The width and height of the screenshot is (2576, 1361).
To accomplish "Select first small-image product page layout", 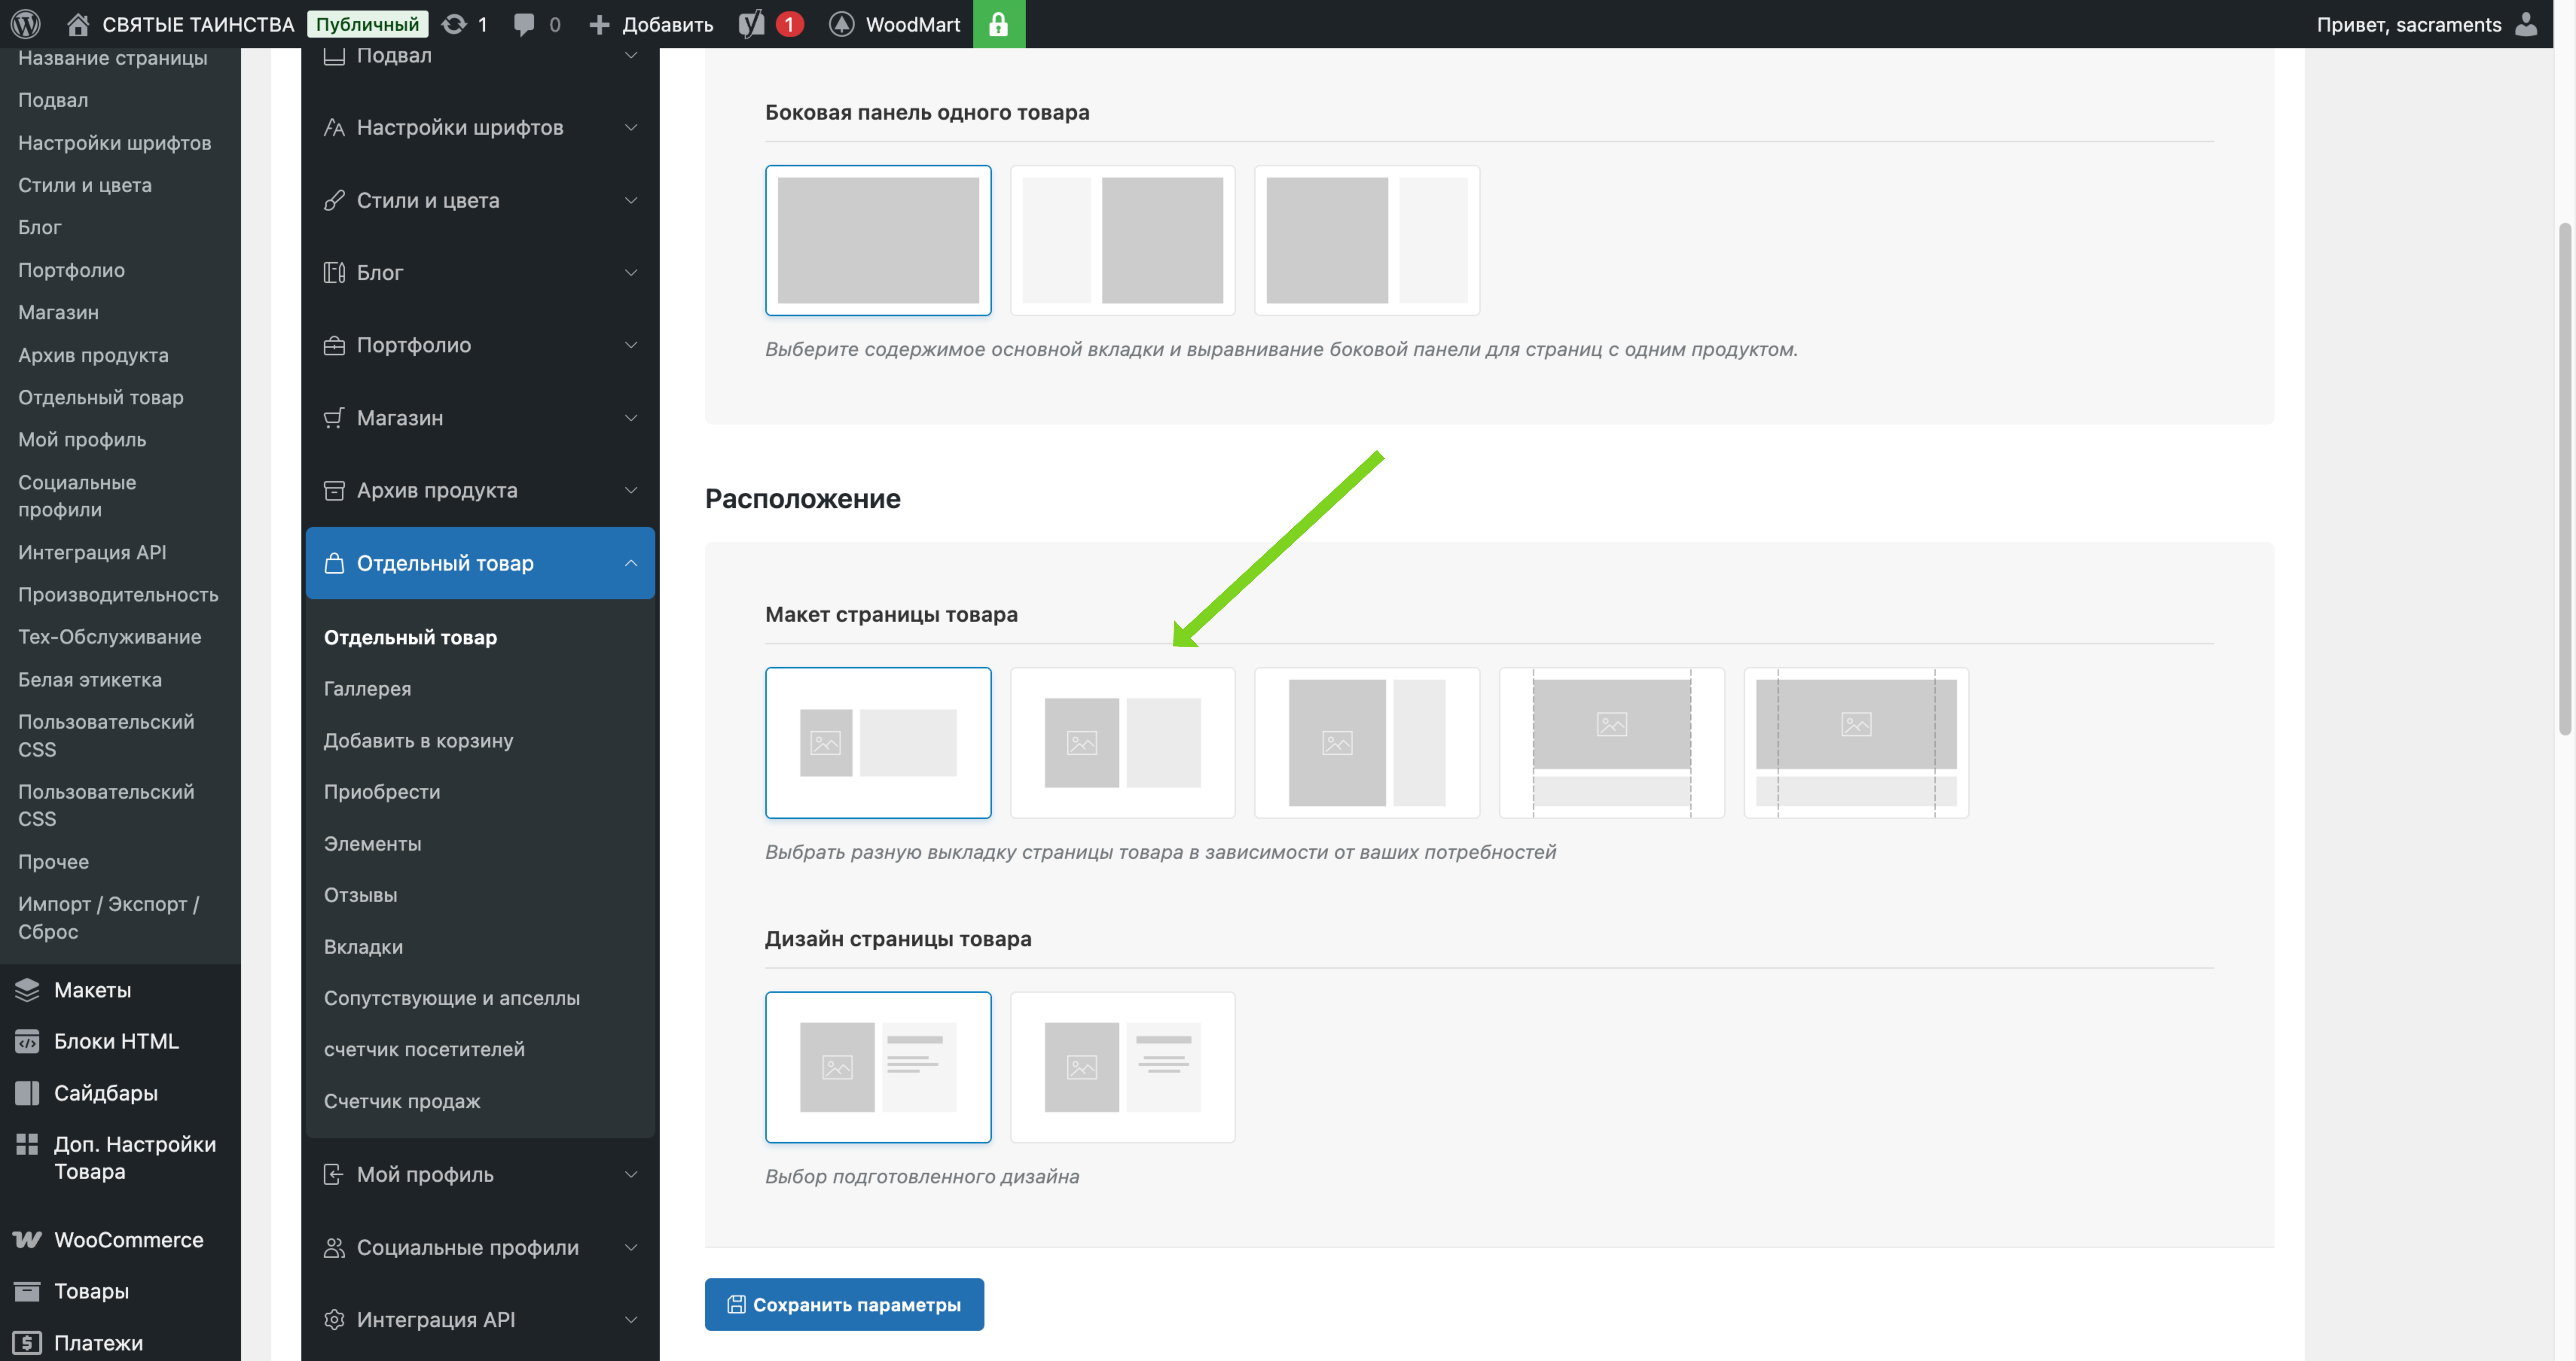I will click(x=878, y=743).
